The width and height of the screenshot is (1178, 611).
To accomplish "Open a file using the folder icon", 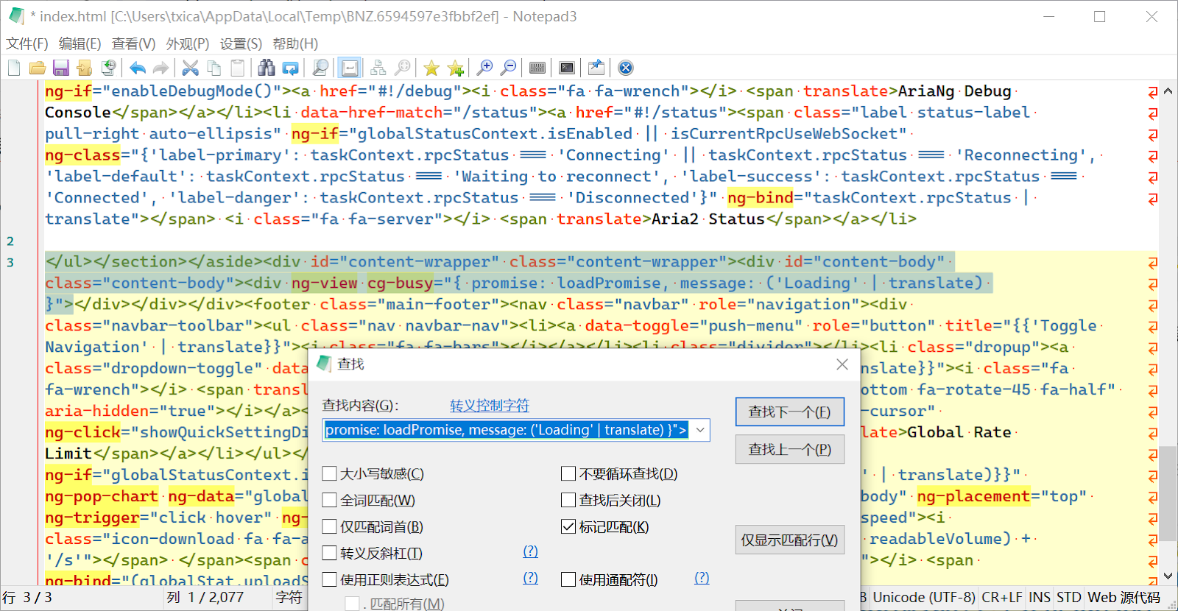I will pyautogui.click(x=38, y=68).
